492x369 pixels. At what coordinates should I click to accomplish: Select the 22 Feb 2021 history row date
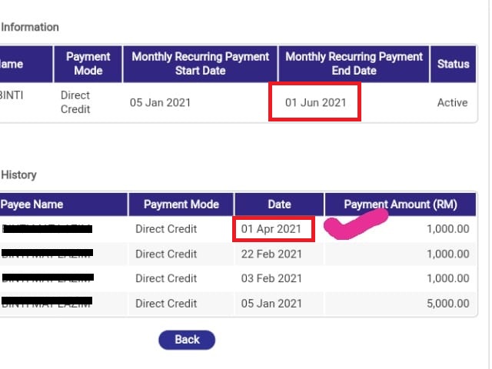(x=271, y=254)
